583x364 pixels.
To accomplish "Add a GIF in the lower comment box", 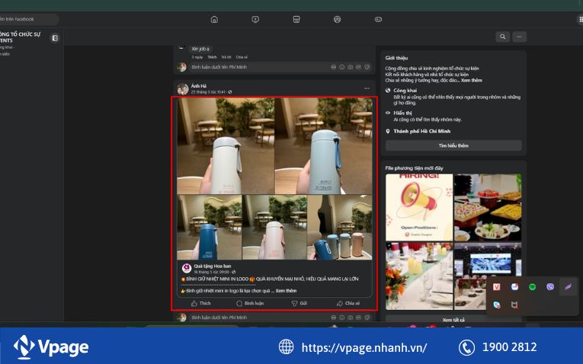I will [x=359, y=318].
